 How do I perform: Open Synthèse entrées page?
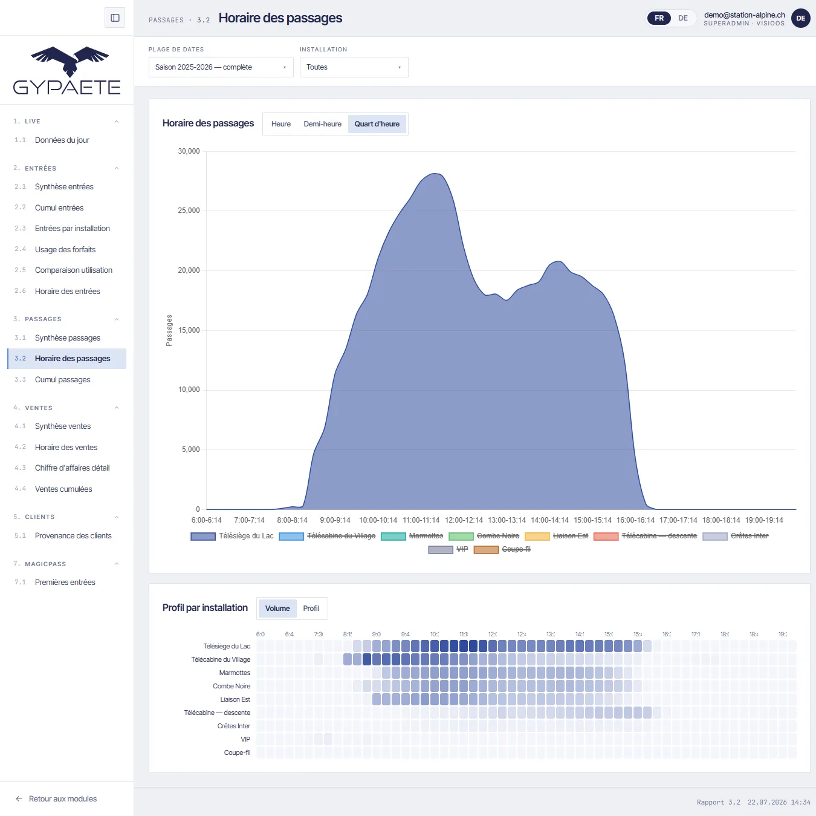click(x=66, y=187)
